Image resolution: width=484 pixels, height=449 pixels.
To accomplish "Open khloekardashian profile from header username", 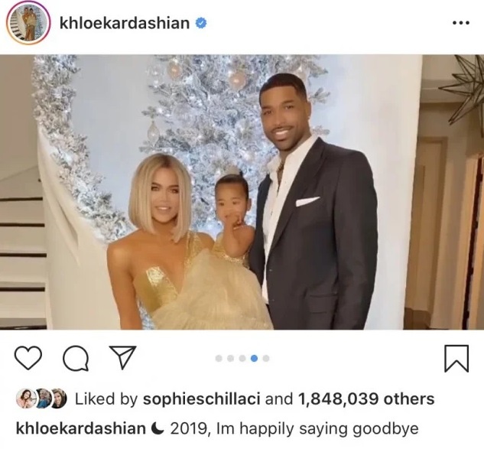I will [x=125, y=23].
